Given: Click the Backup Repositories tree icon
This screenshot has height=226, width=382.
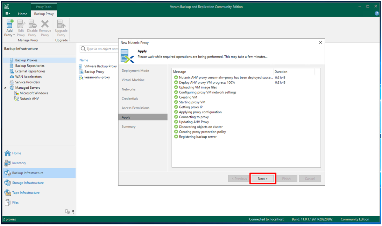Looking at the screenshot, I should pos(12,66).
